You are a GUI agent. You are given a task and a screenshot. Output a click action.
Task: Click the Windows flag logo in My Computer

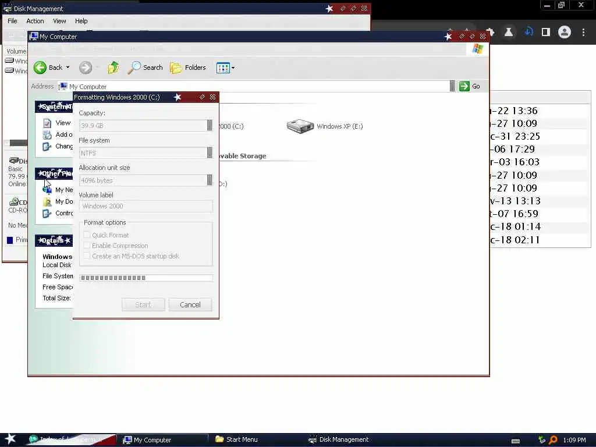pos(477,49)
